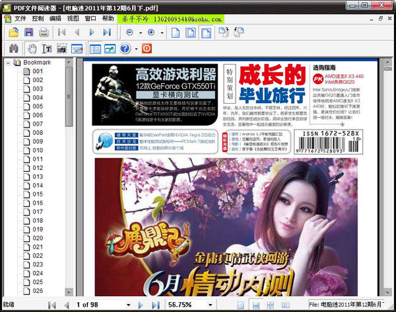396x312 pixels.
Task: Open the 文件 menu
Action: pyautogui.click(x=20, y=18)
